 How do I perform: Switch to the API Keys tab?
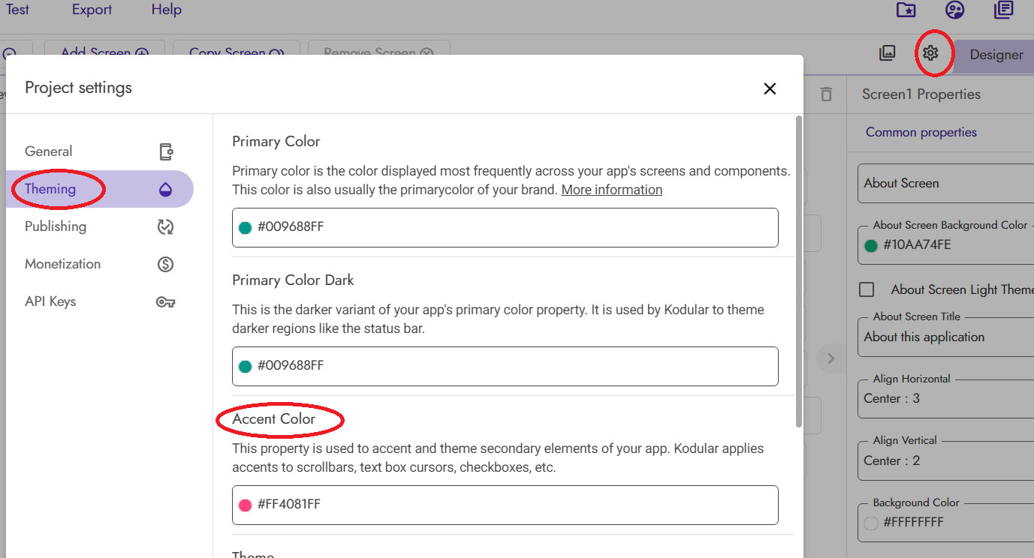(100, 301)
